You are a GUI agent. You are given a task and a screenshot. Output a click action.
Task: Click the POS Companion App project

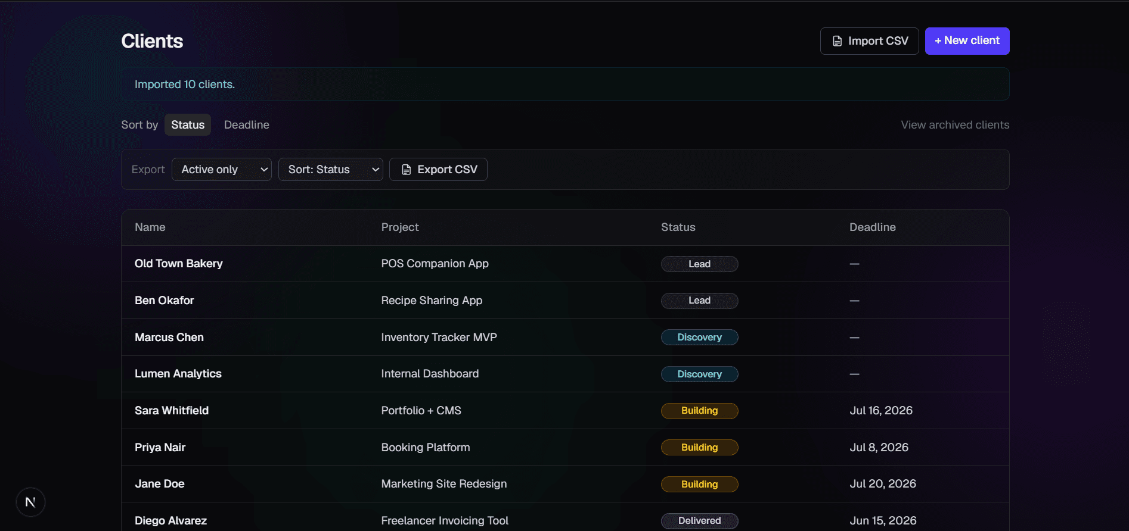coord(435,264)
